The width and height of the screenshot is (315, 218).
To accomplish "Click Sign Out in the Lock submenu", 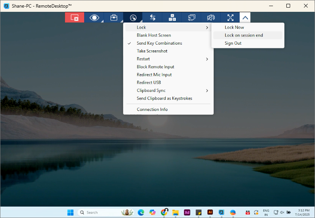I will point(233,43).
